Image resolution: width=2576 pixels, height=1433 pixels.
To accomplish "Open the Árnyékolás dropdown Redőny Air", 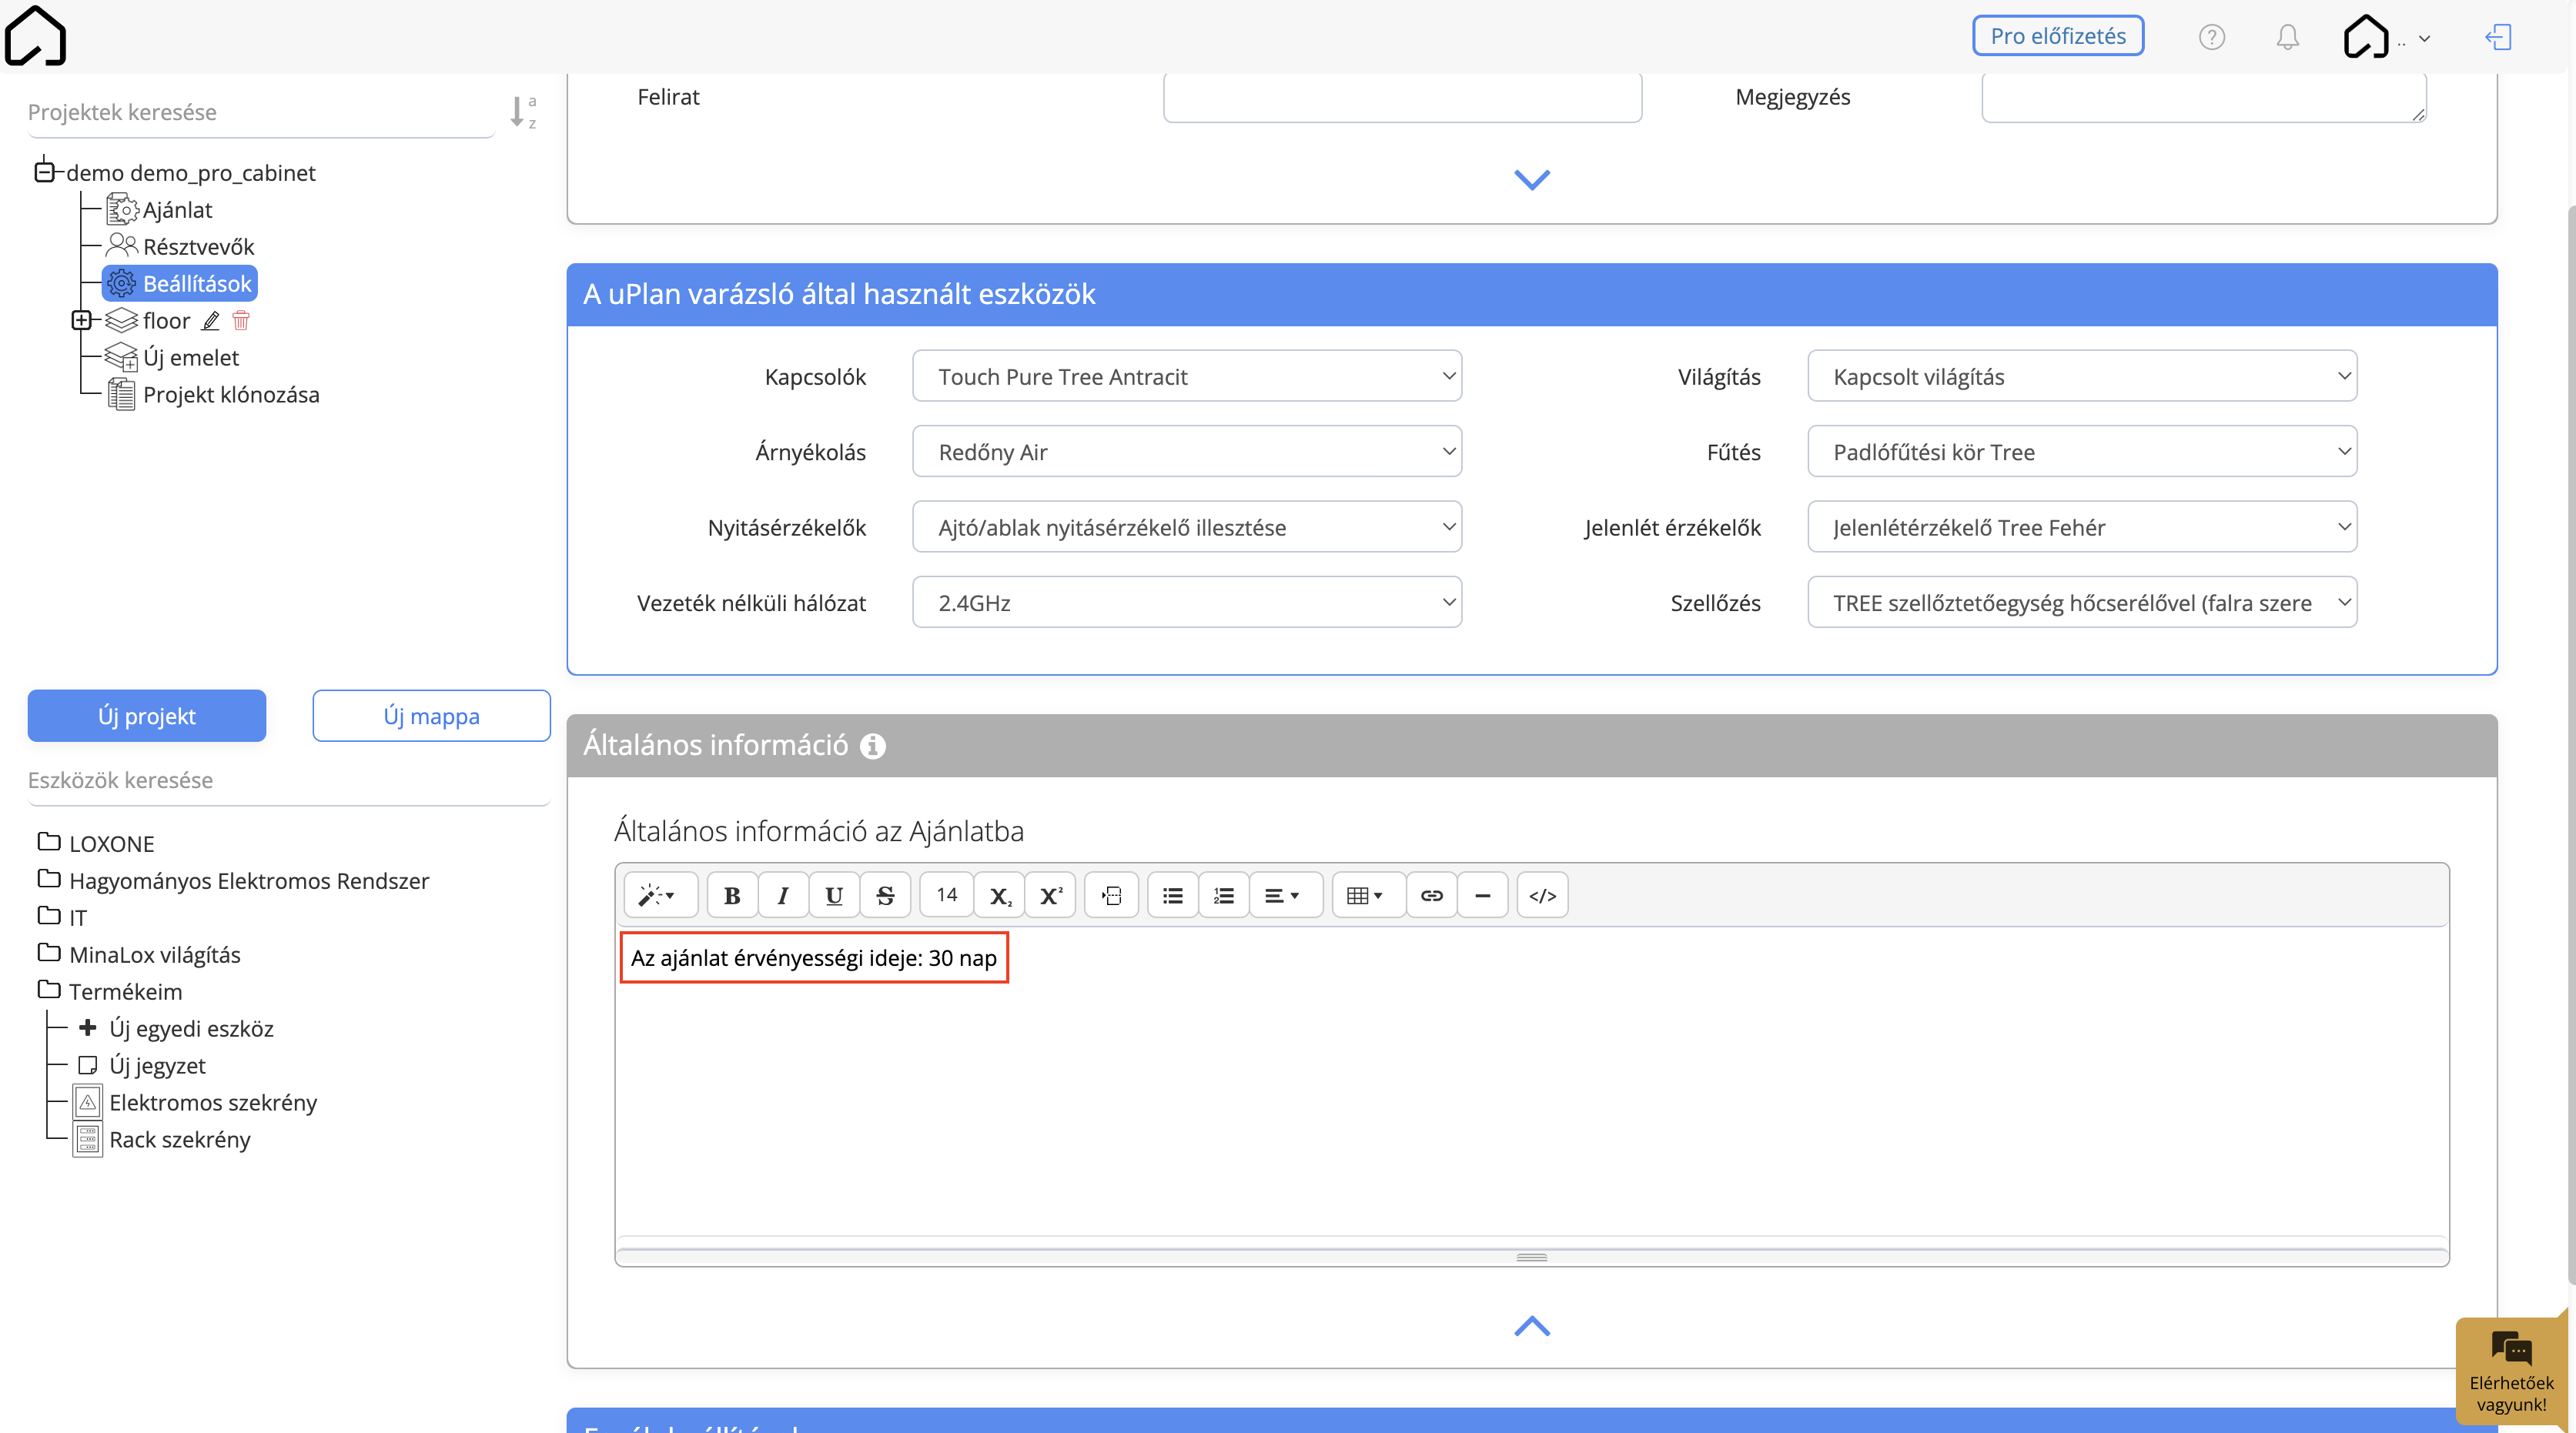I will [x=1187, y=452].
